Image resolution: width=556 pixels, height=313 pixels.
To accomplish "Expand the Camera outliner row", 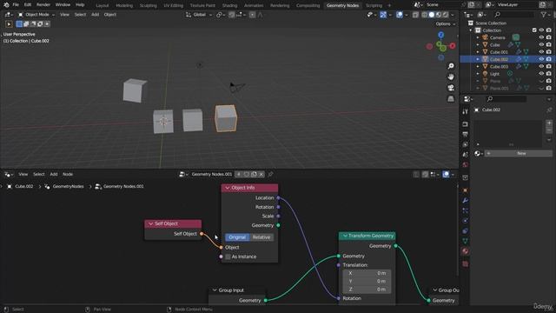I will 478,37.
